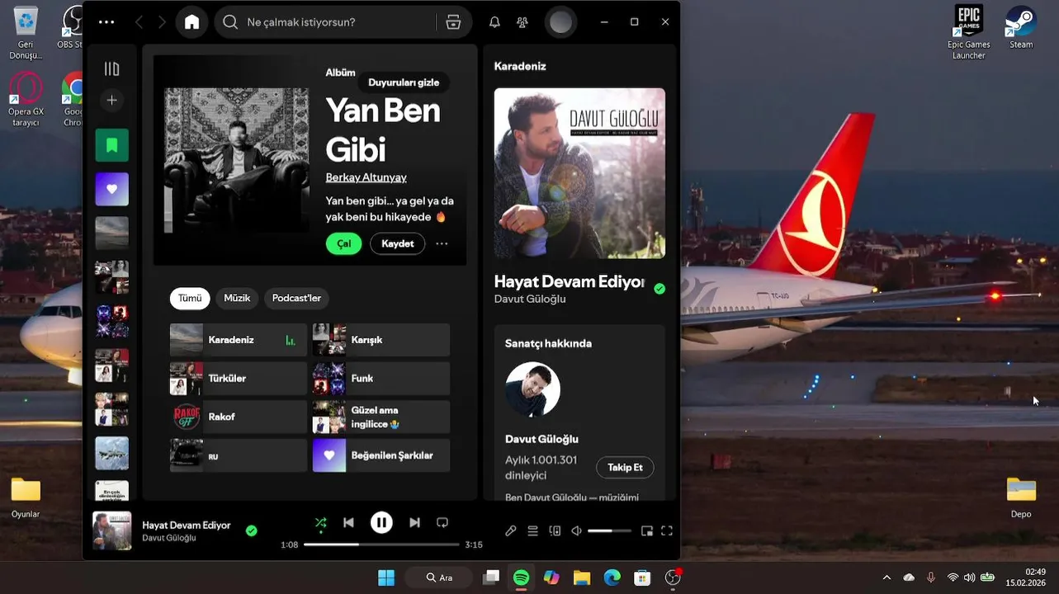Open the Depo folder on desktop
1059x594 pixels.
tap(1021, 497)
